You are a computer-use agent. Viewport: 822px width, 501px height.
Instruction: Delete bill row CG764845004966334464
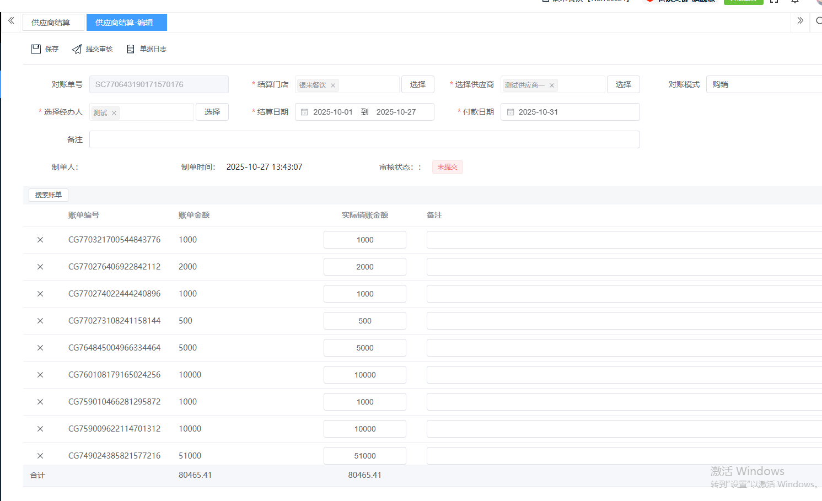(x=40, y=348)
